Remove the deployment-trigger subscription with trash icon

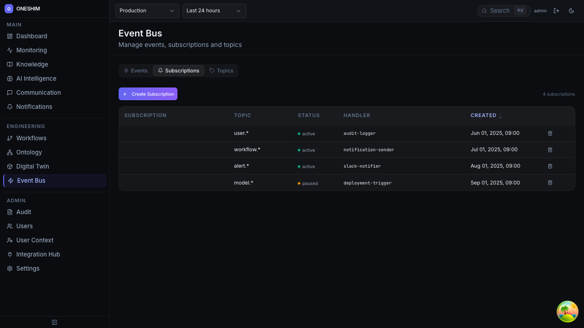[550, 183]
